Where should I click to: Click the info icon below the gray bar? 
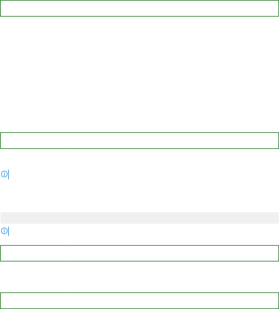(x=4, y=231)
